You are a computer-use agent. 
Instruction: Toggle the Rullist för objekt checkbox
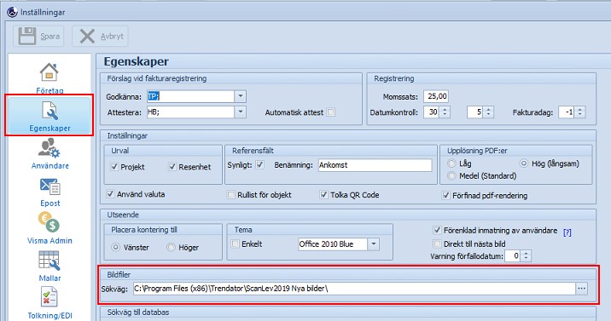(x=230, y=195)
